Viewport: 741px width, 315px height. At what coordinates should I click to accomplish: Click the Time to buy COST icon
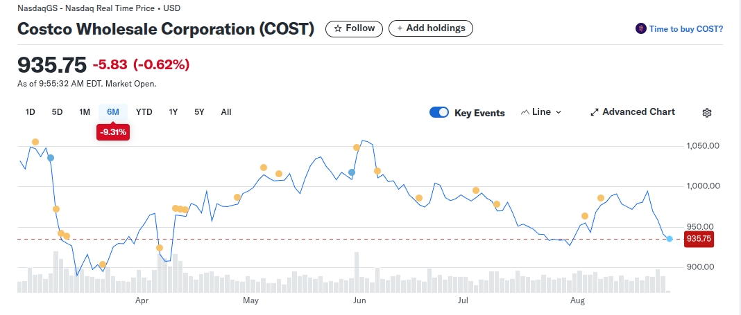pyautogui.click(x=640, y=29)
